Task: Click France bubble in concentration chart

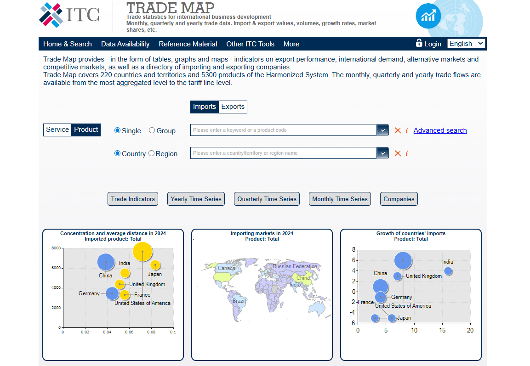Action: 125,295
